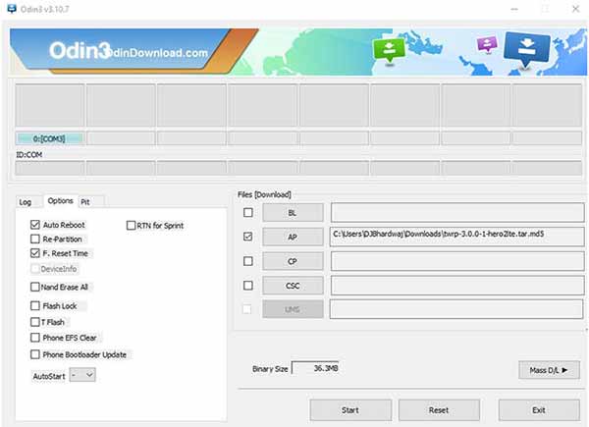This screenshot has height=427, width=589.
Task: Tick the Flash Lock checkbox
Action: [x=35, y=305]
